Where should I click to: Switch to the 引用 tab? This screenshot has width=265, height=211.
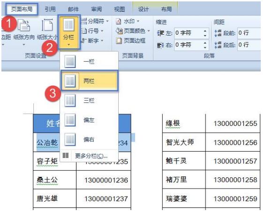coord(50,9)
